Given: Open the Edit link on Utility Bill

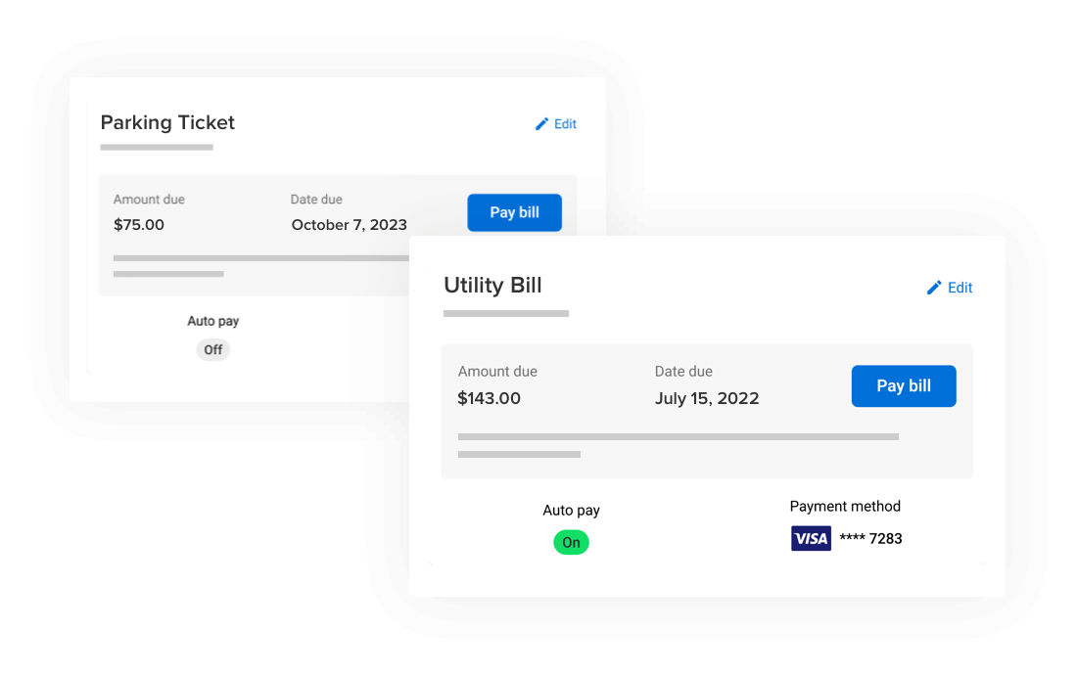Looking at the screenshot, I should click(960, 288).
